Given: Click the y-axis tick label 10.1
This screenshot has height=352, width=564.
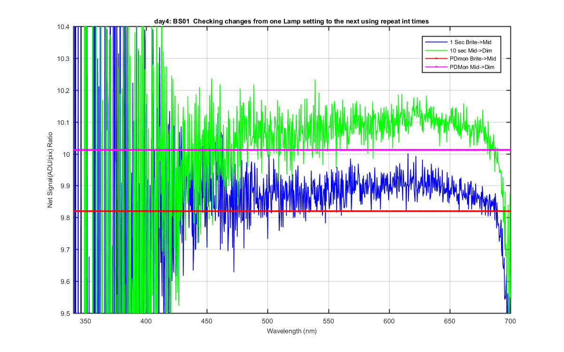Looking at the screenshot, I should [64, 122].
